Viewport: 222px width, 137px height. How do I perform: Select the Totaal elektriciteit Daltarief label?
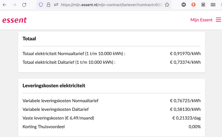coord(69,62)
